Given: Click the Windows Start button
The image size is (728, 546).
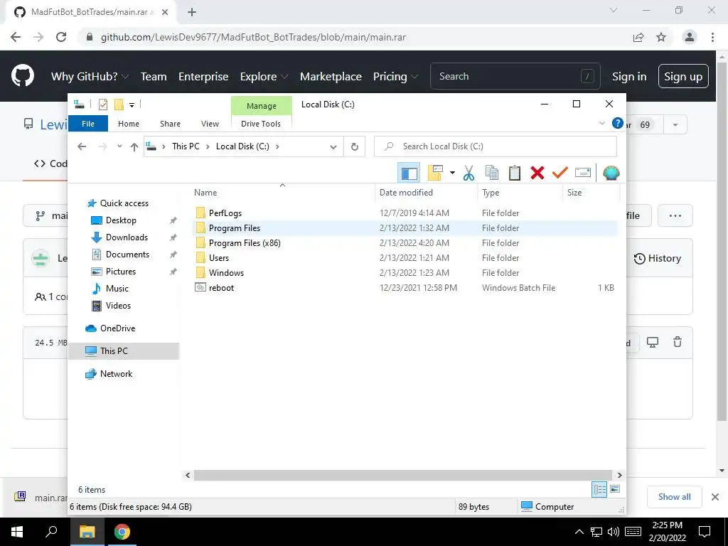Looking at the screenshot, I should tap(17, 532).
